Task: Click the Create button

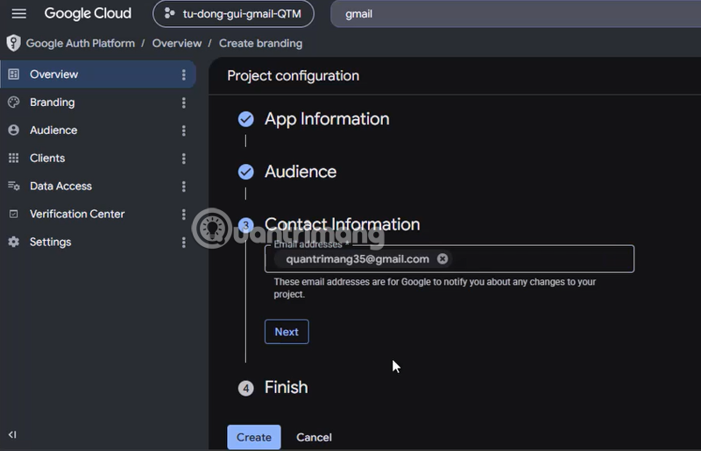Action: [254, 437]
